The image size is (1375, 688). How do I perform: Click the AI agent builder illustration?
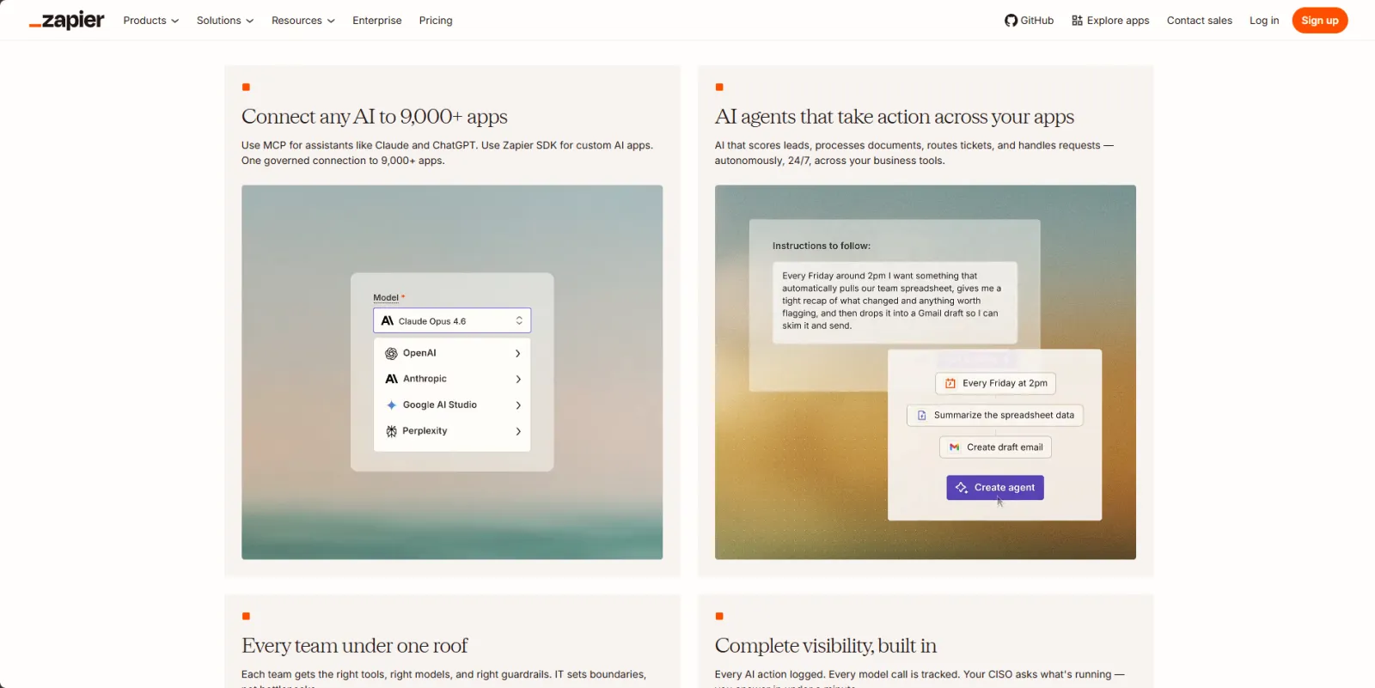coord(926,372)
